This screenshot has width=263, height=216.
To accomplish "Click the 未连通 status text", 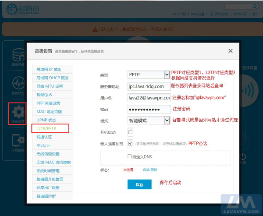I will pos(128,170).
